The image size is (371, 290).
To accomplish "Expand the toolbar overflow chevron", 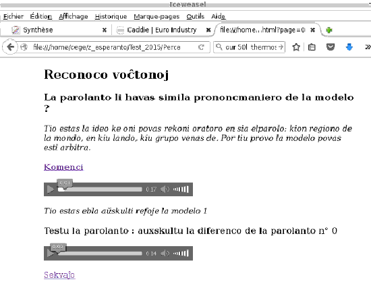I will click(368, 47).
